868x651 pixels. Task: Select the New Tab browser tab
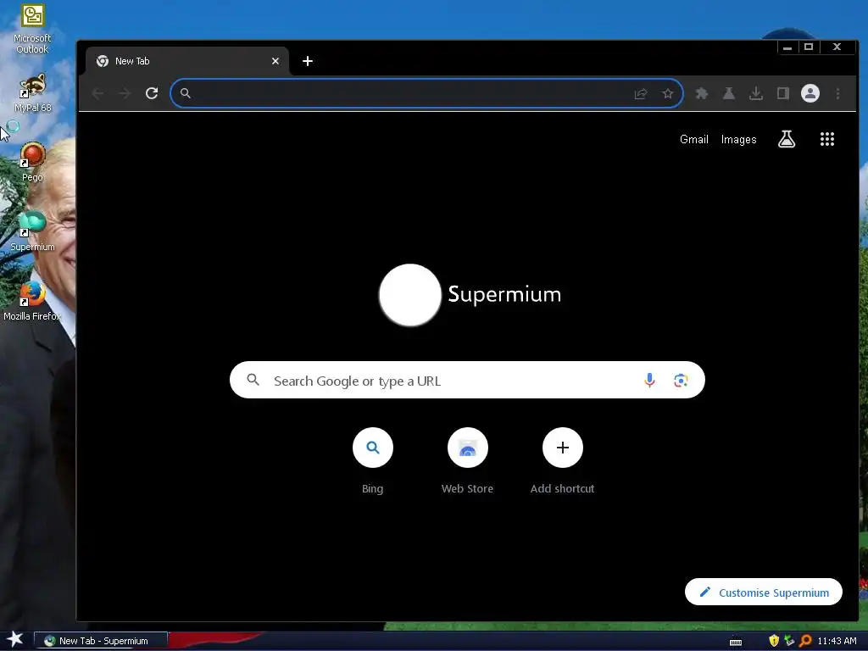(x=187, y=61)
